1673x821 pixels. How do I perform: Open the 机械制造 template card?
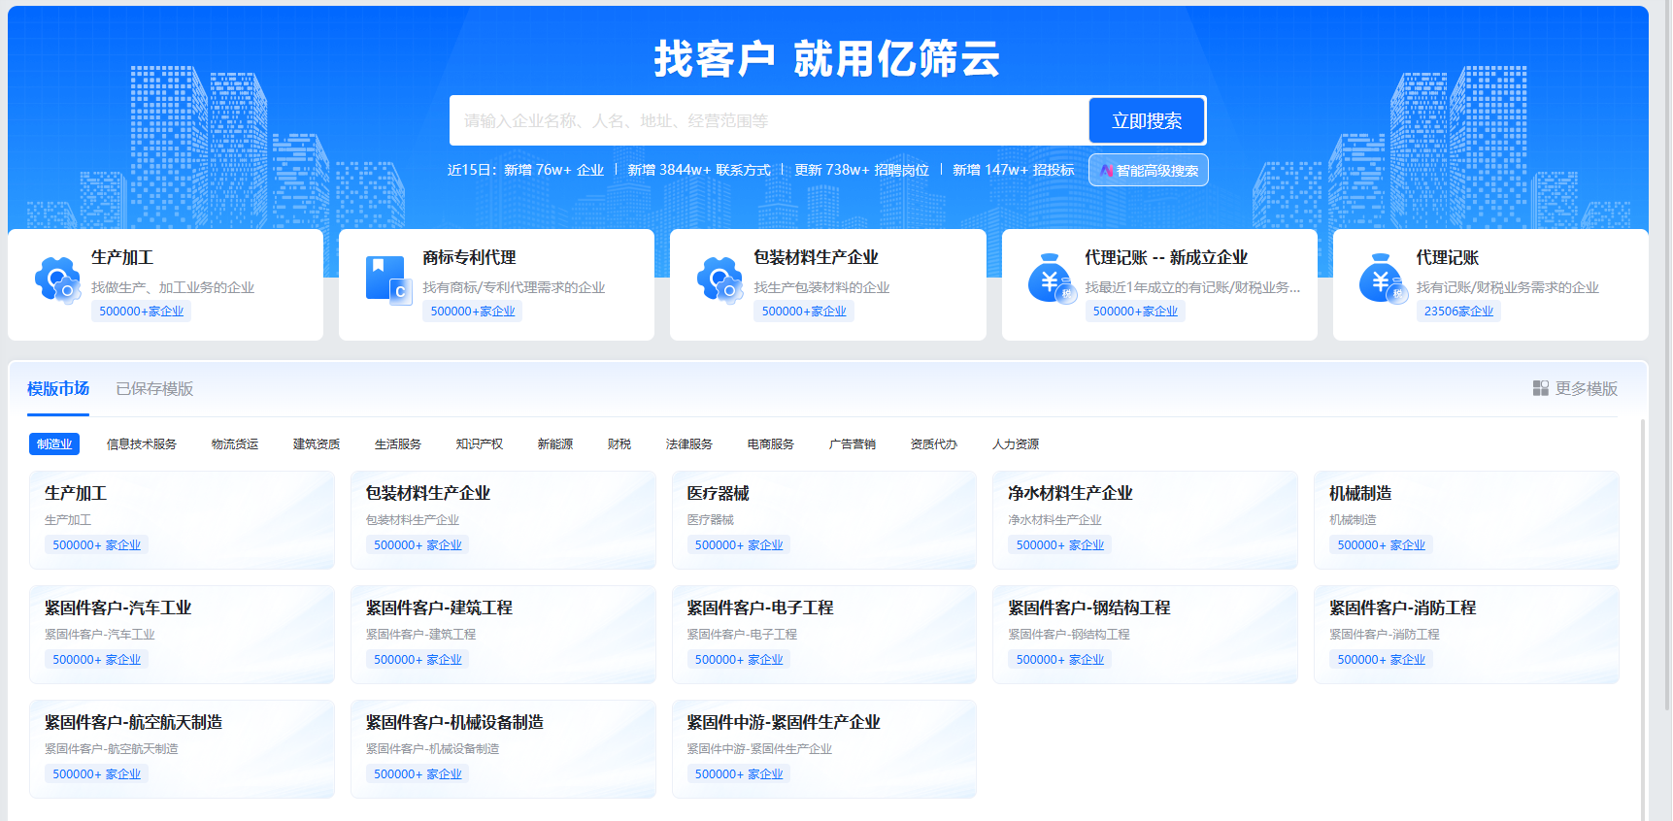[1466, 520]
